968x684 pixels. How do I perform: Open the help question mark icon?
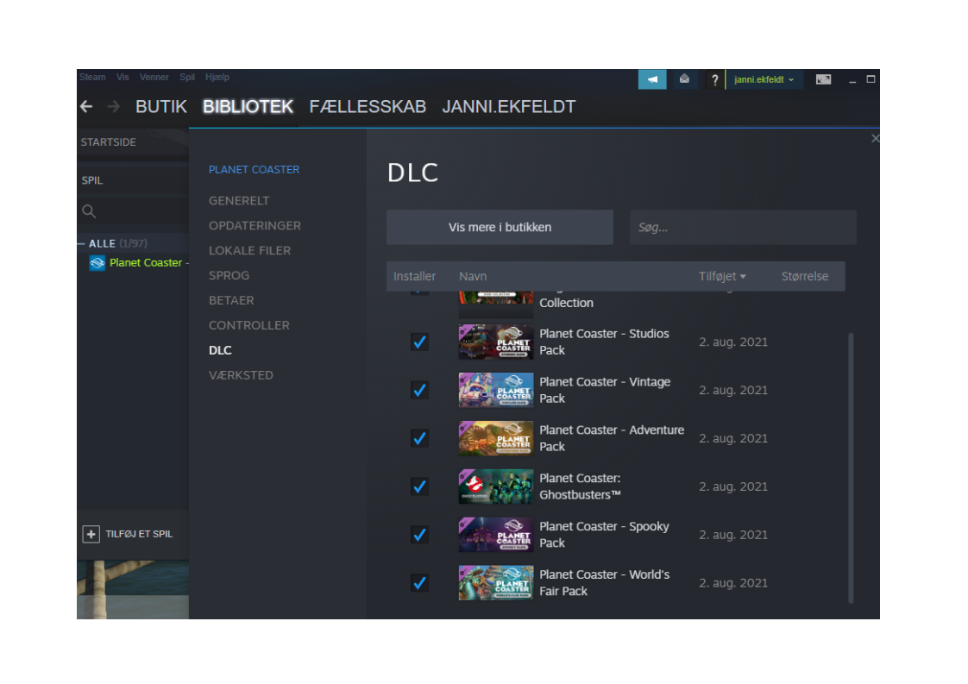pyautogui.click(x=714, y=79)
